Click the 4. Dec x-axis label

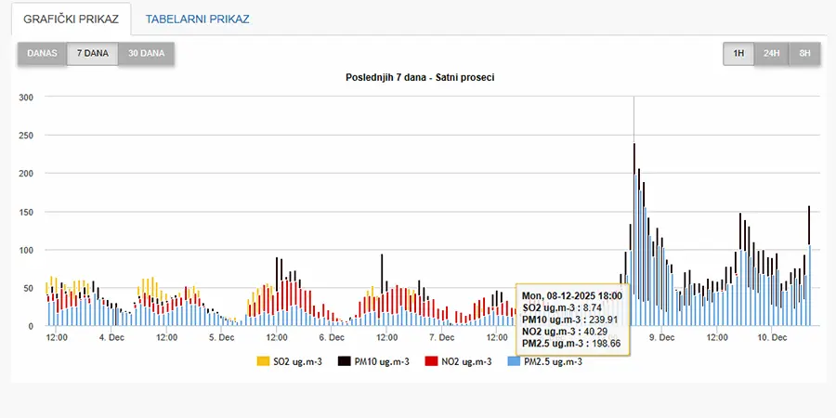click(111, 338)
